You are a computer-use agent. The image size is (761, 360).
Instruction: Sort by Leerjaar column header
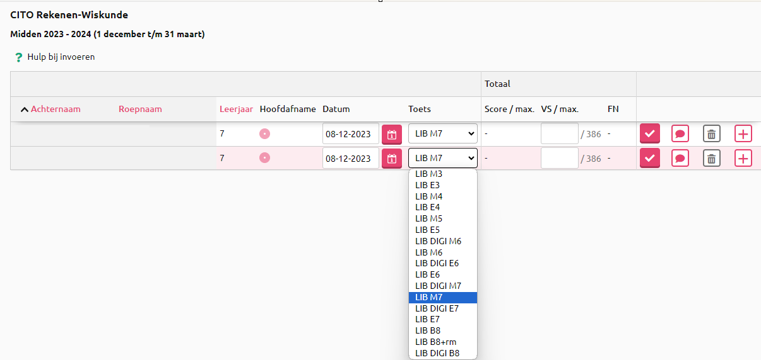pos(236,109)
